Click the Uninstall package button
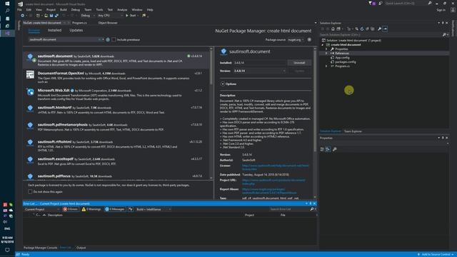The height and width of the screenshot is (257, 457). (299, 63)
